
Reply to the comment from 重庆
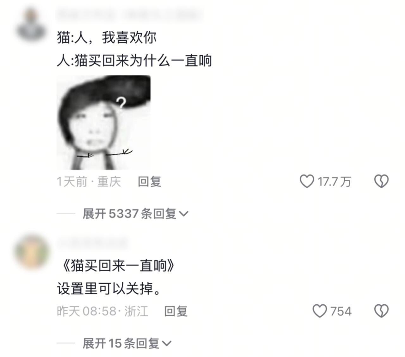[150, 182]
